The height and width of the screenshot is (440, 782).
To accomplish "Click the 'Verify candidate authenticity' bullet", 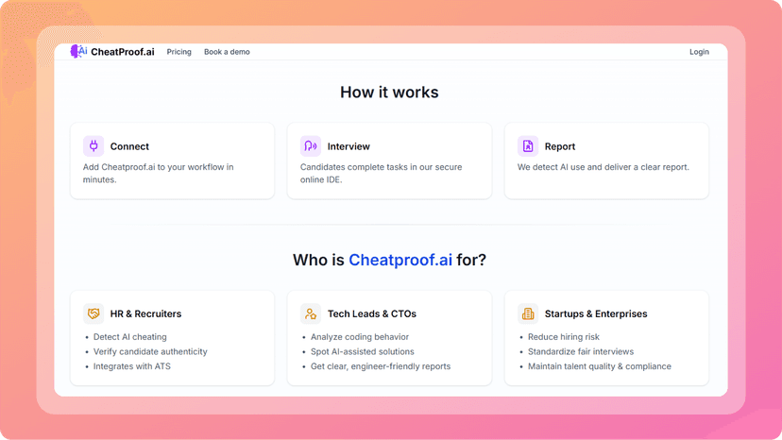I will (150, 351).
